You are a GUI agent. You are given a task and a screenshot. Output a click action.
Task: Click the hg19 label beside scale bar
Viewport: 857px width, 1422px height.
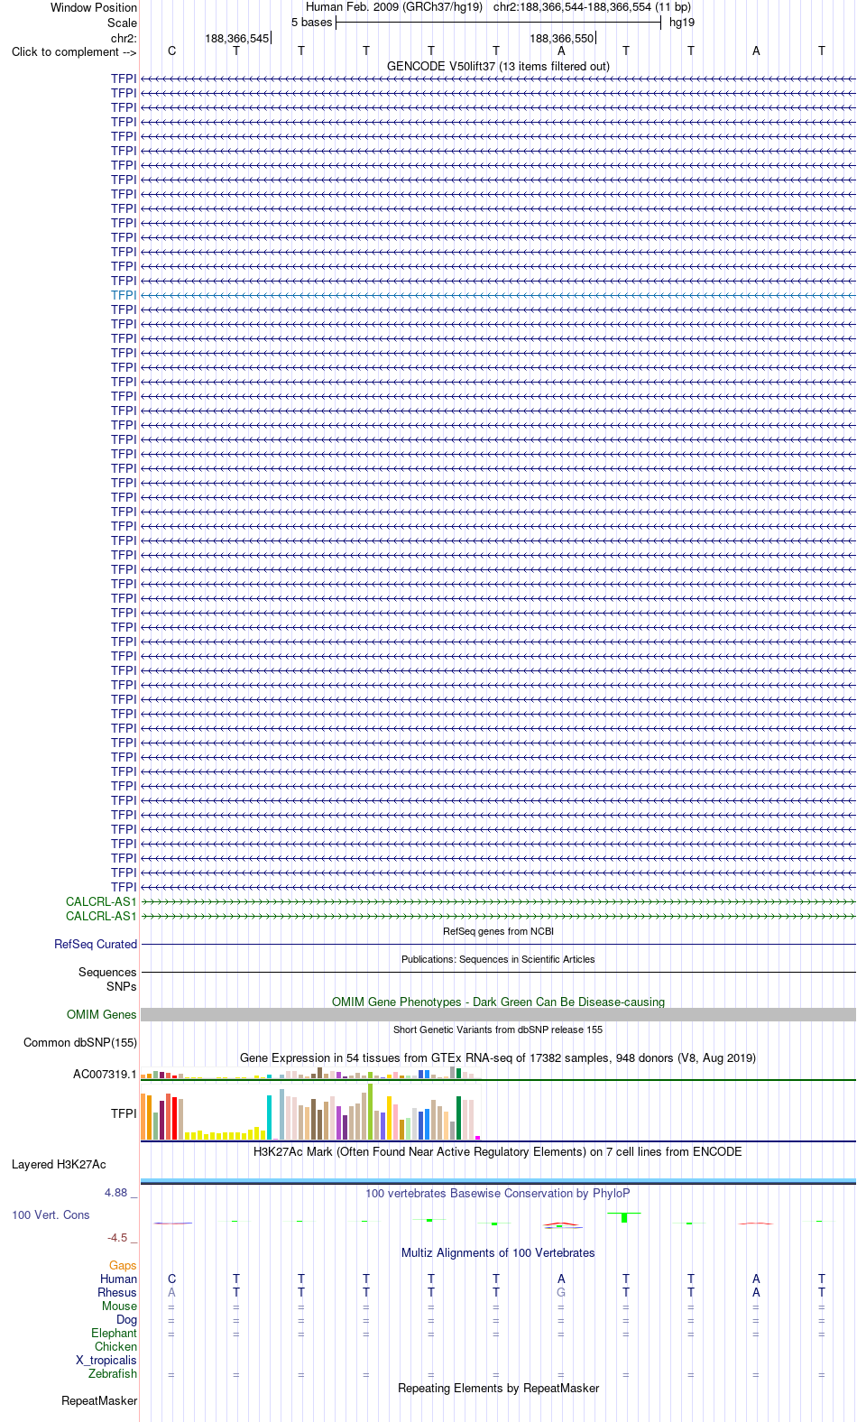682,23
